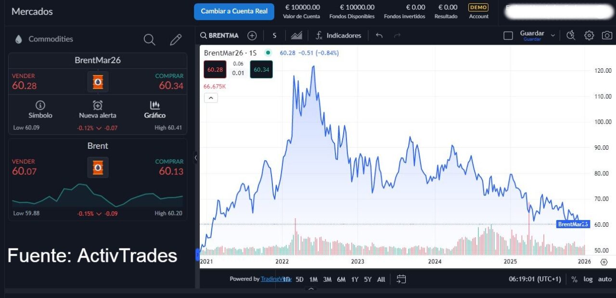Undo the last chart action
The width and height of the screenshot is (616, 298).
point(379,36)
